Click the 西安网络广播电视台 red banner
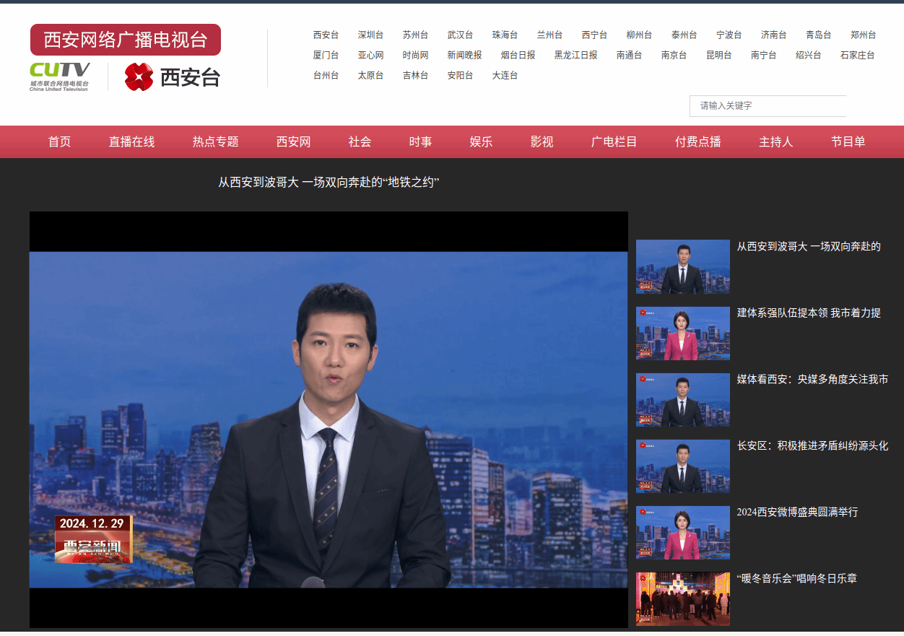 [x=125, y=40]
